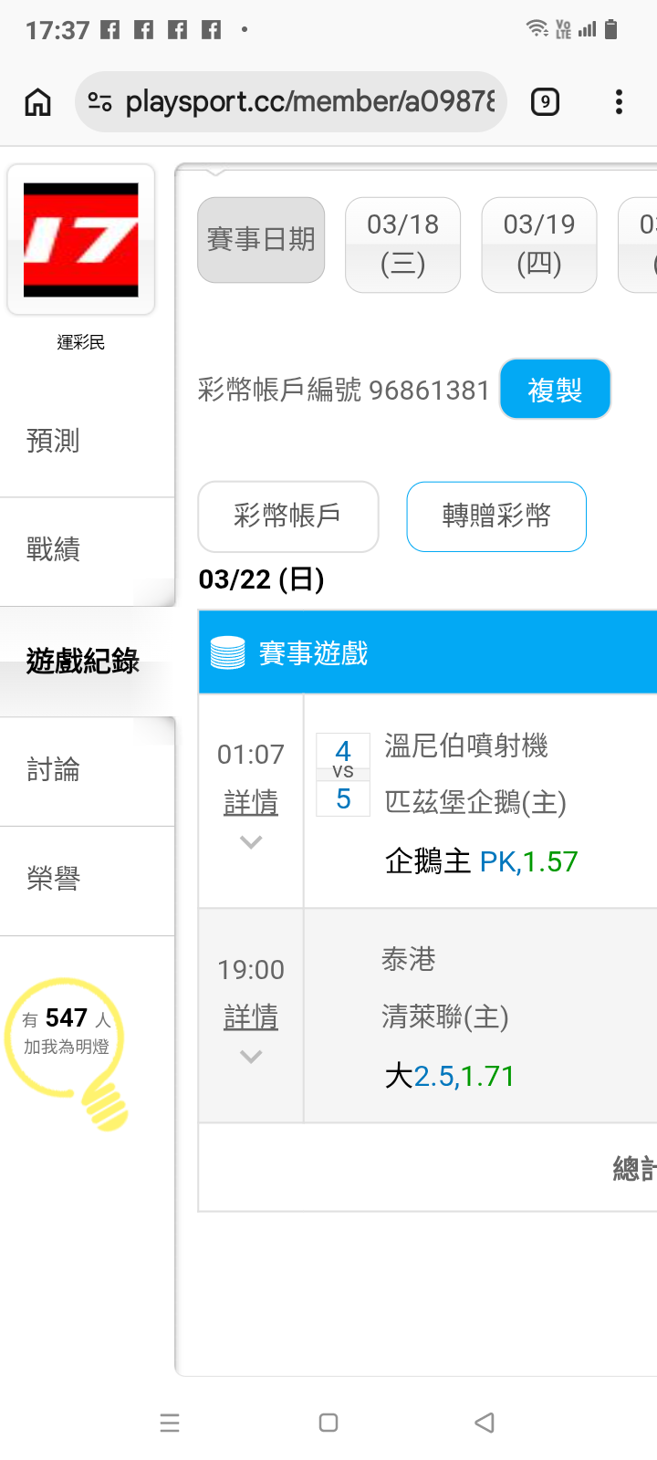Viewport: 657px width, 1460px height.
Task: Tap the site info icon in address bar
Action: [x=100, y=102]
